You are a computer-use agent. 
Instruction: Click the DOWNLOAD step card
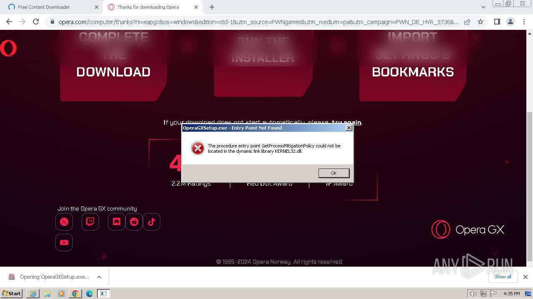[113, 65]
